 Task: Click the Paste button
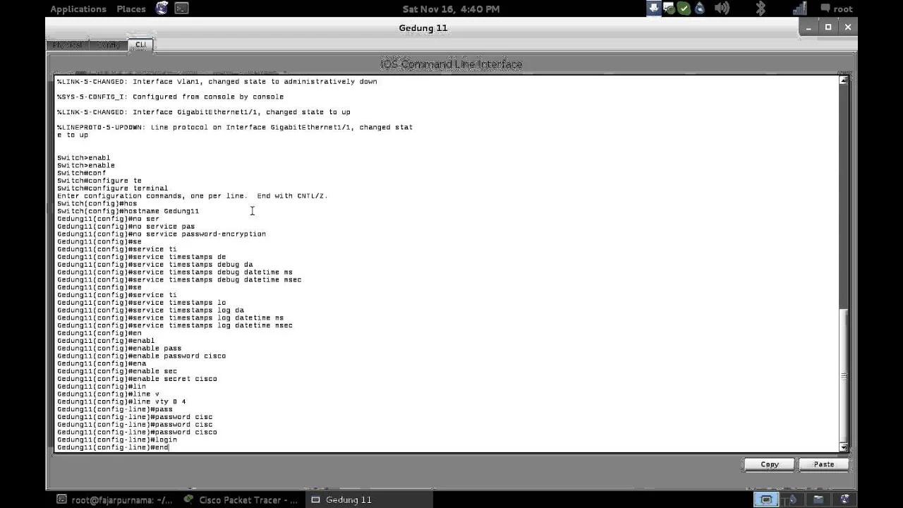[823, 464]
